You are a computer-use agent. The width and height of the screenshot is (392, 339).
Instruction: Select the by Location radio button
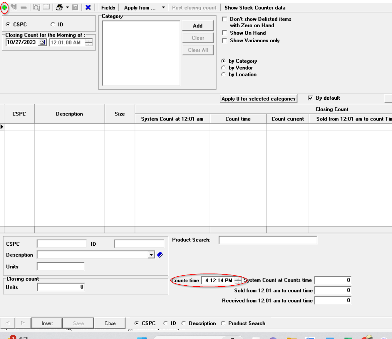point(224,75)
